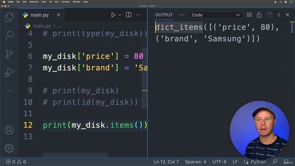The image size is (295, 166).
Task: Click the commented print(my_disk) line 9
Action: 81,91
